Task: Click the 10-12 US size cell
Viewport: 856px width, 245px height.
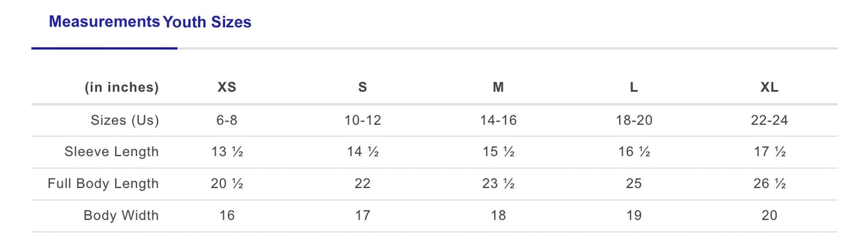Action: [x=363, y=120]
